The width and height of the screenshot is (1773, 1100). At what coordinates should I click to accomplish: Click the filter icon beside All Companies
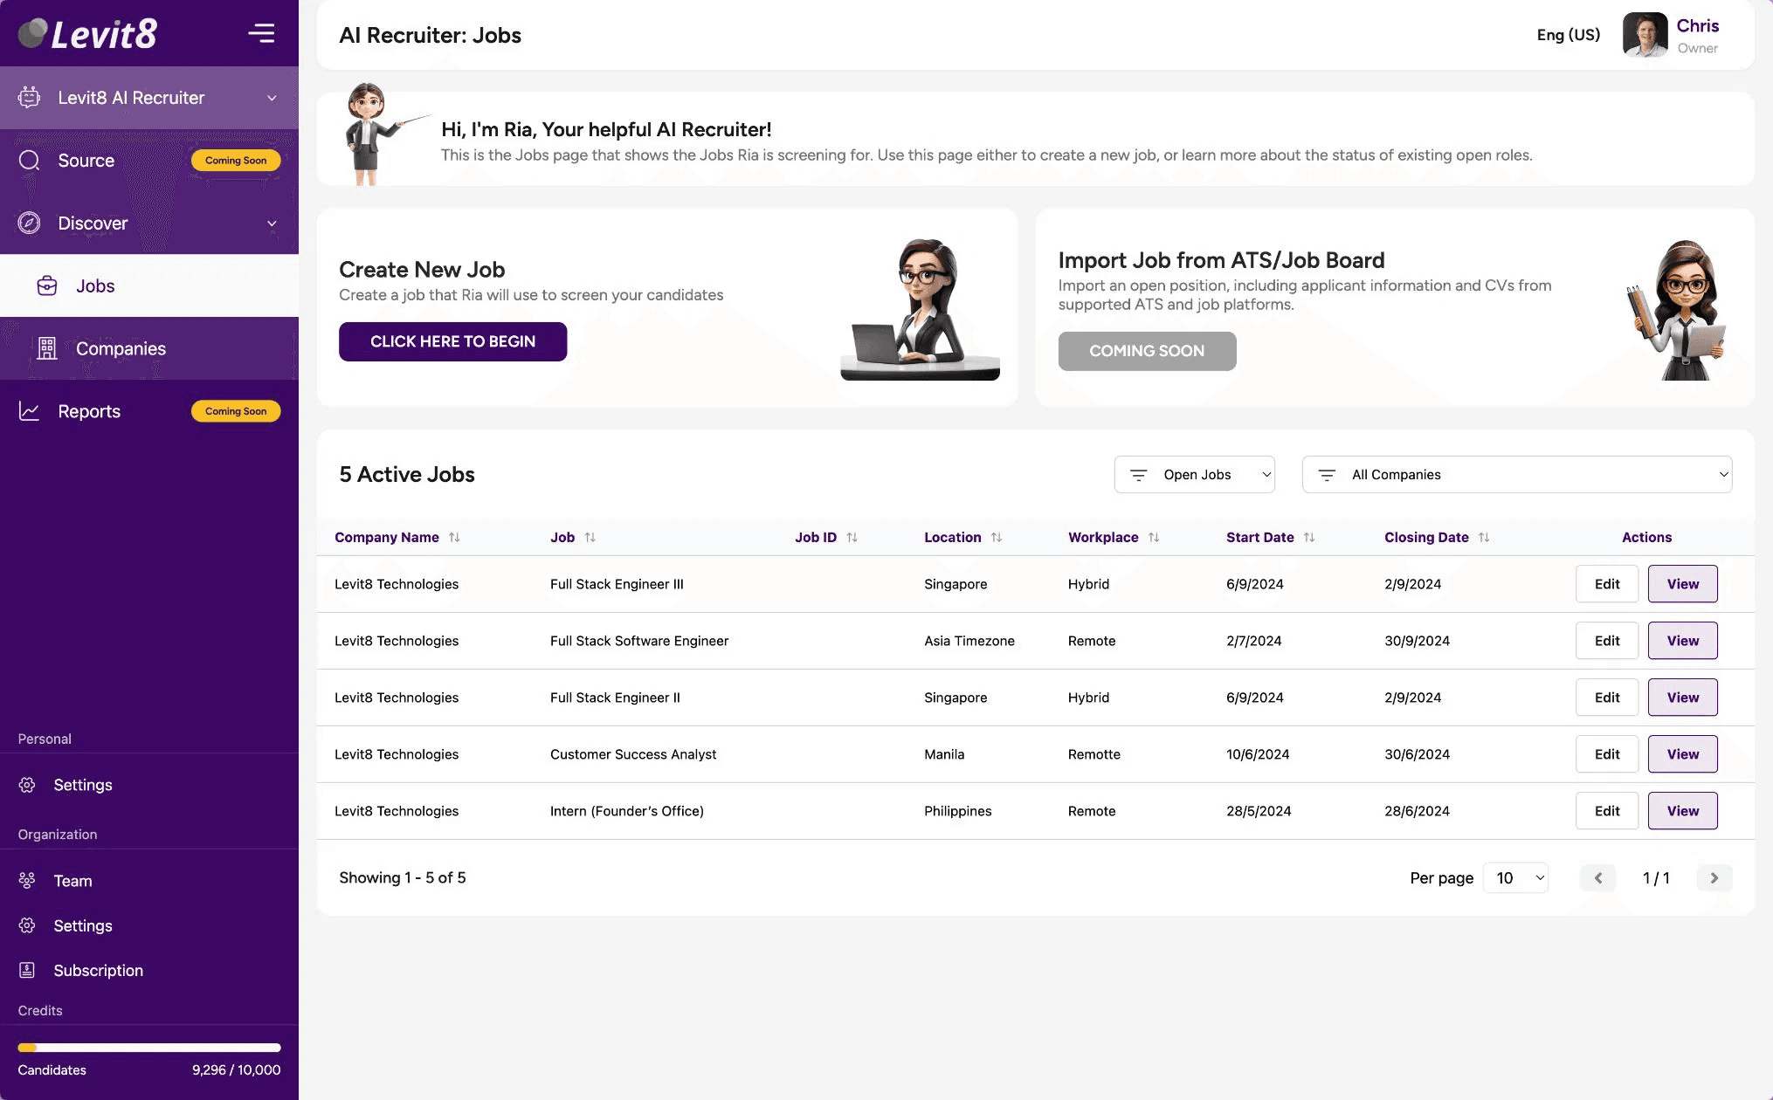point(1327,475)
